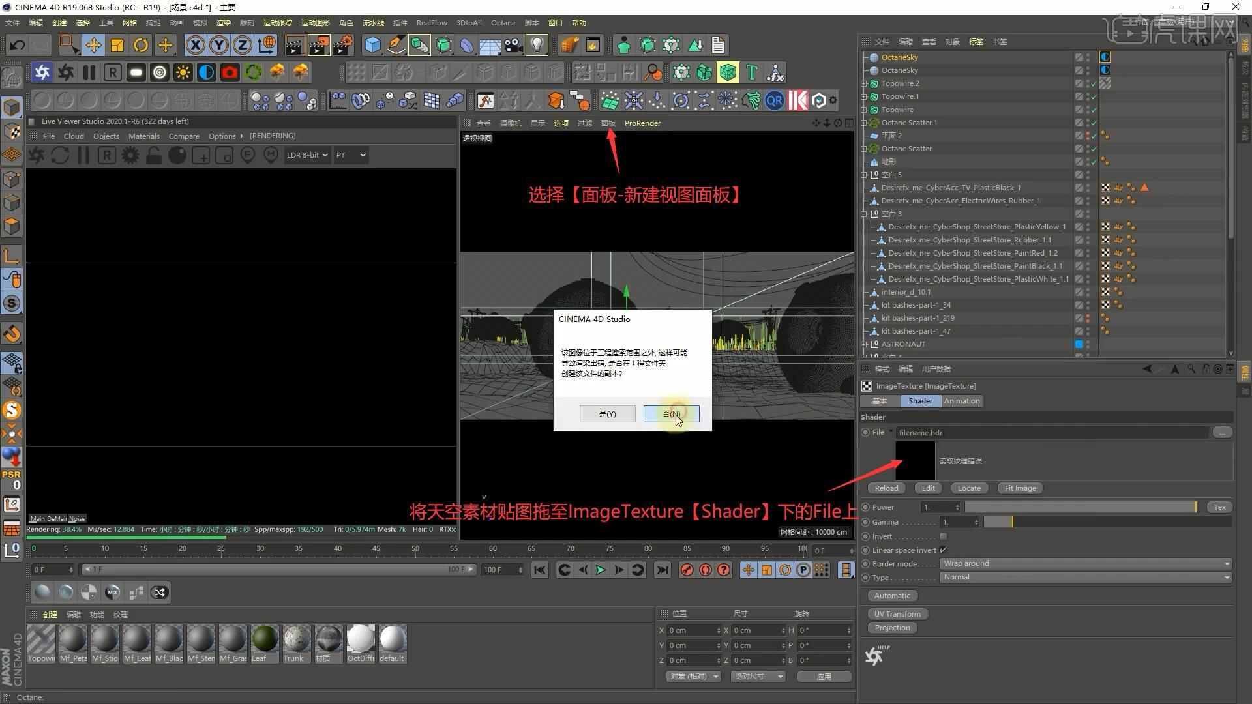Select the Animation tab
The height and width of the screenshot is (704, 1252).
click(962, 401)
